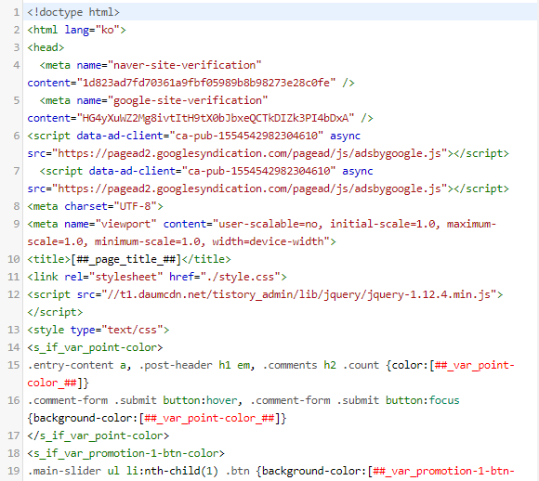Click line number 1 in the gutter
Viewport: 539px width, 481px height.
click(x=17, y=12)
